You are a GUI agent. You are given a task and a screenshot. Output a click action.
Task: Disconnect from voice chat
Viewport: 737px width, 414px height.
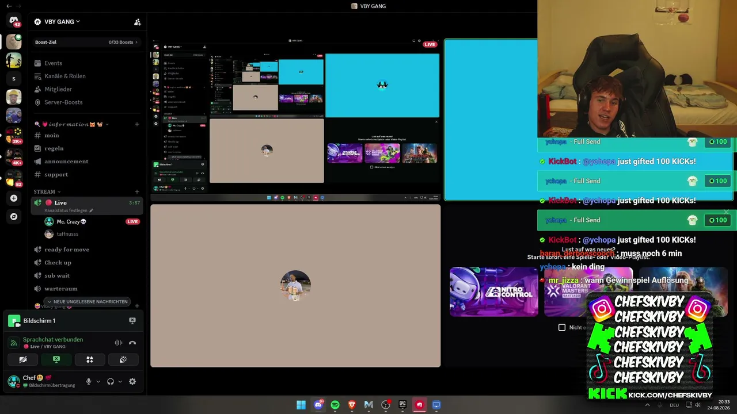coord(132,343)
